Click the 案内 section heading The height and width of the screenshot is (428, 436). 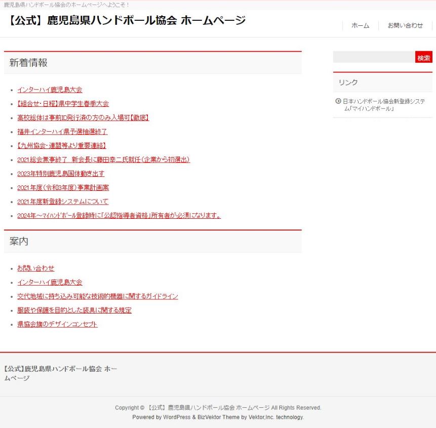click(19, 242)
